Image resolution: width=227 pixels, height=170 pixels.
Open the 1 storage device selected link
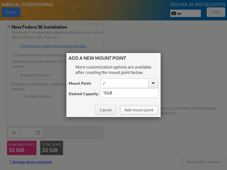[30, 162]
